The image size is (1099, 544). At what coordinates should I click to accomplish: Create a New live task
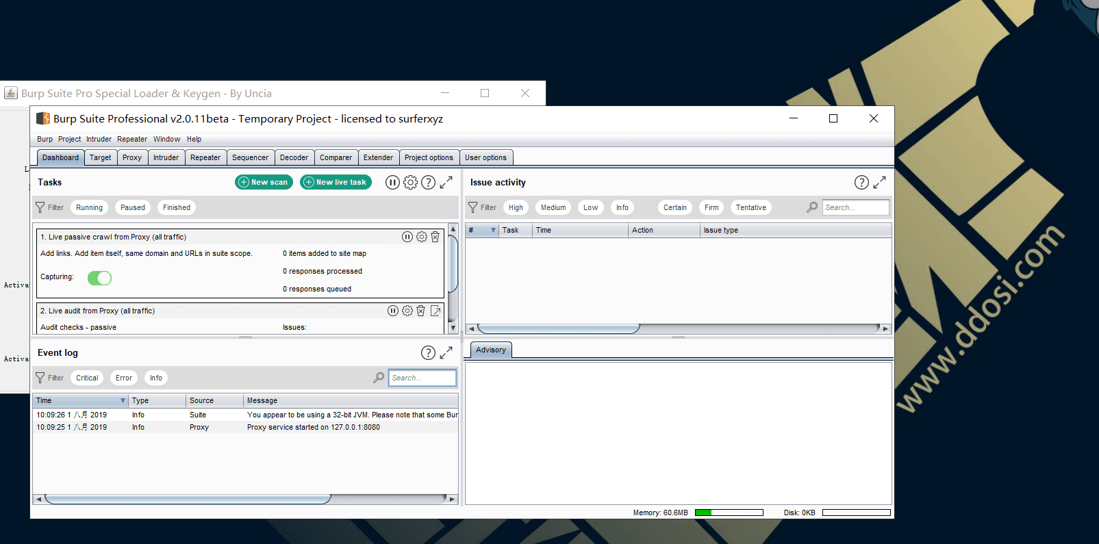tap(336, 182)
